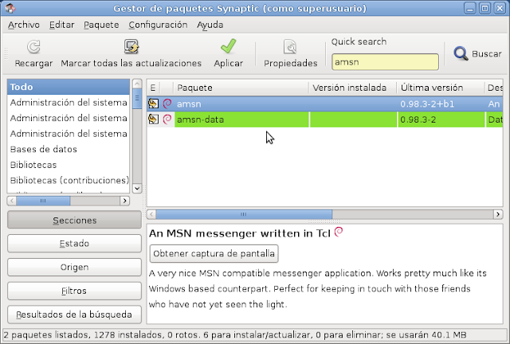
Task: Switch to Origen view
Action: [74, 267]
